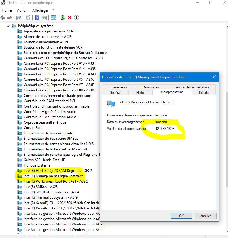The width and height of the screenshot is (228, 238).
Task: Select Contrôleur de RAM standard PCI
Action: pyautogui.click(x=49, y=101)
